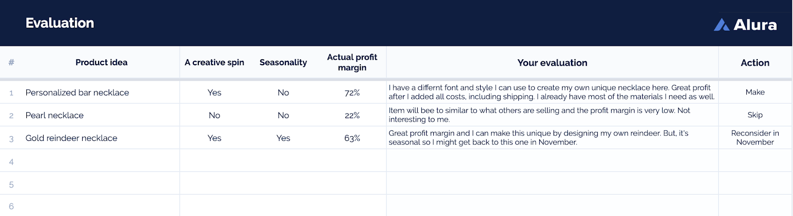Select the Reconsider in November cell
The image size is (793, 216).
coord(755,137)
